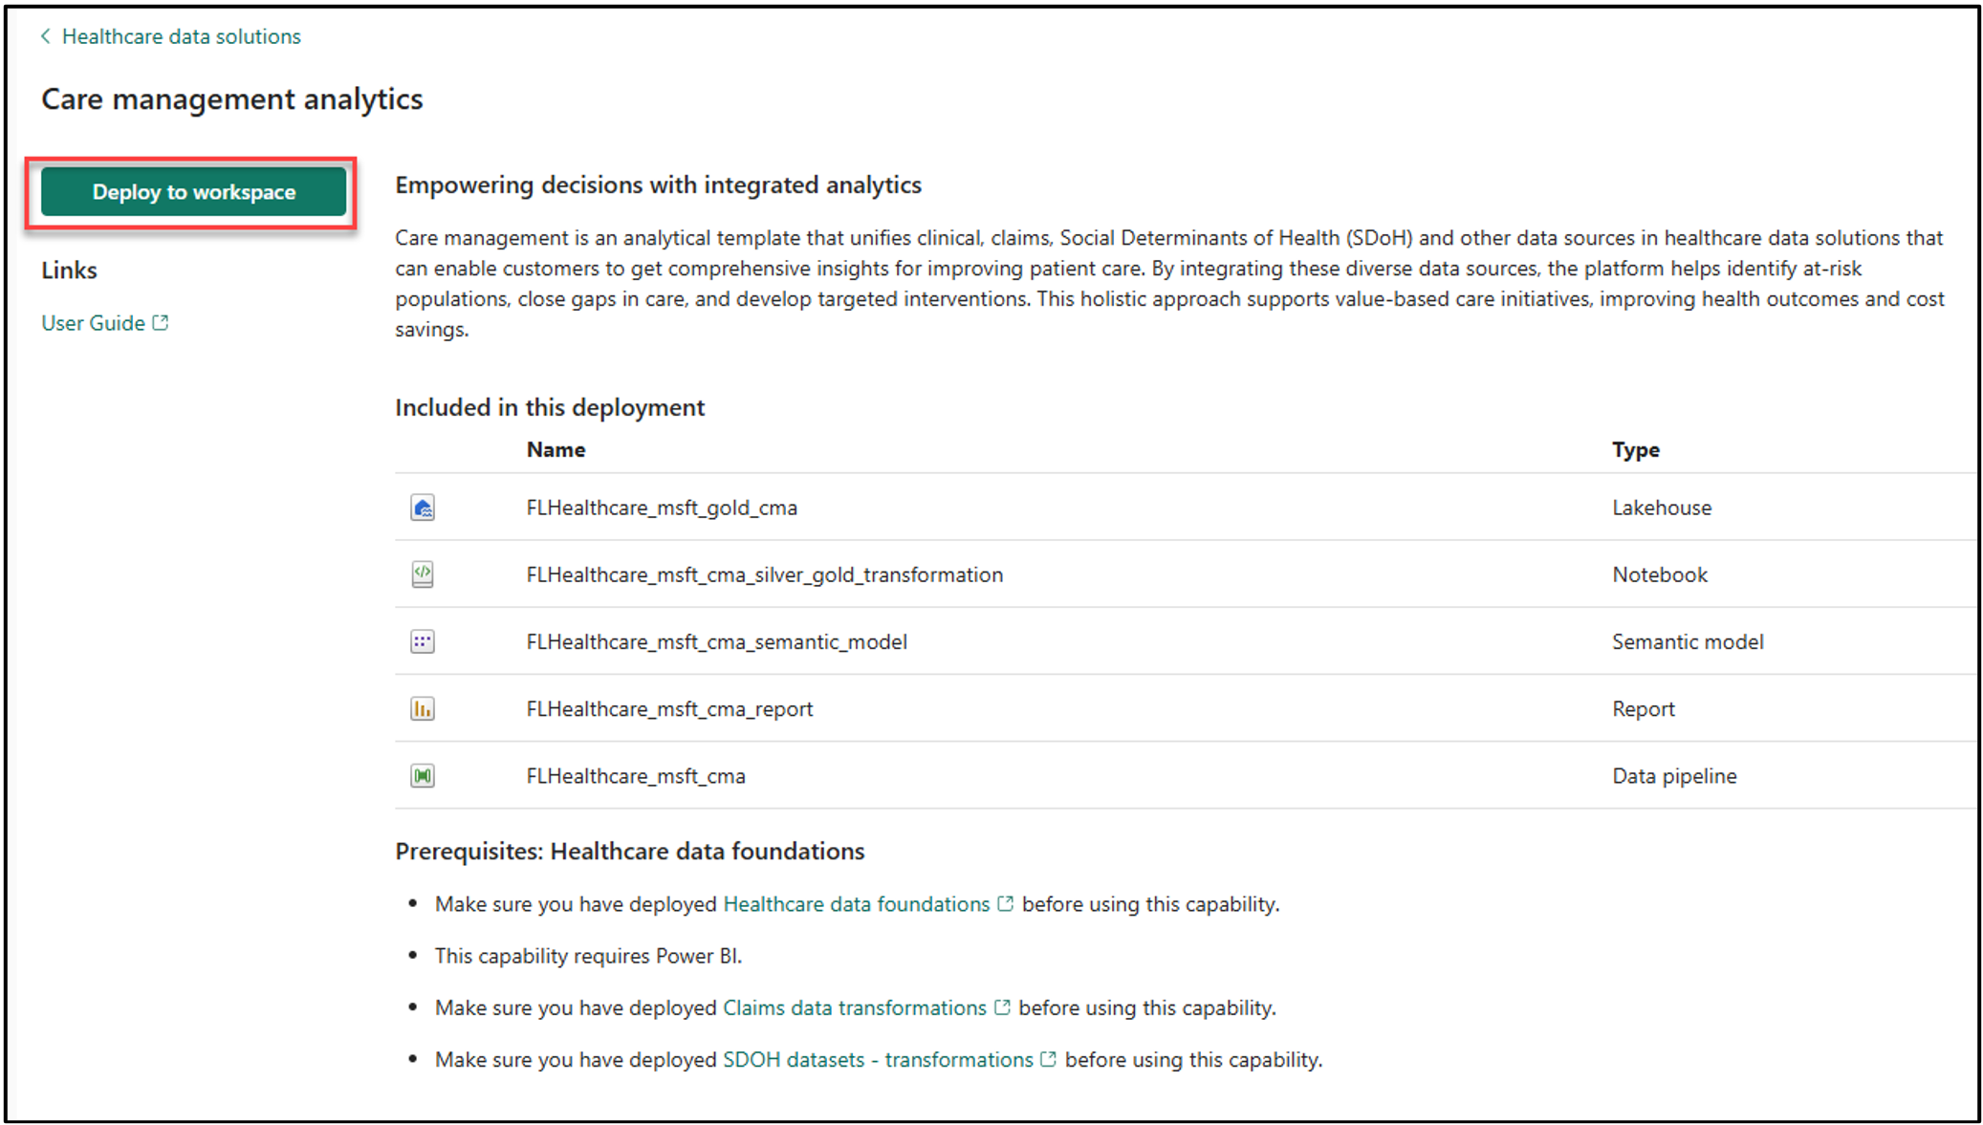This screenshot has width=1983, height=1125.
Task: Click the Name column header
Action: pyautogui.click(x=556, y=449)
